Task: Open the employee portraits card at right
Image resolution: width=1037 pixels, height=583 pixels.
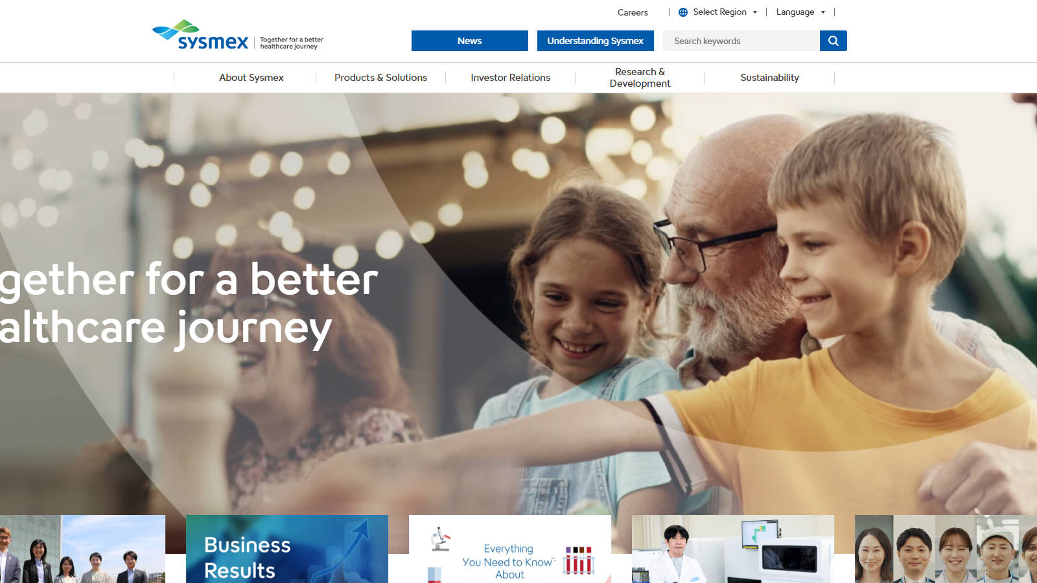Action: tap(946, 549)
